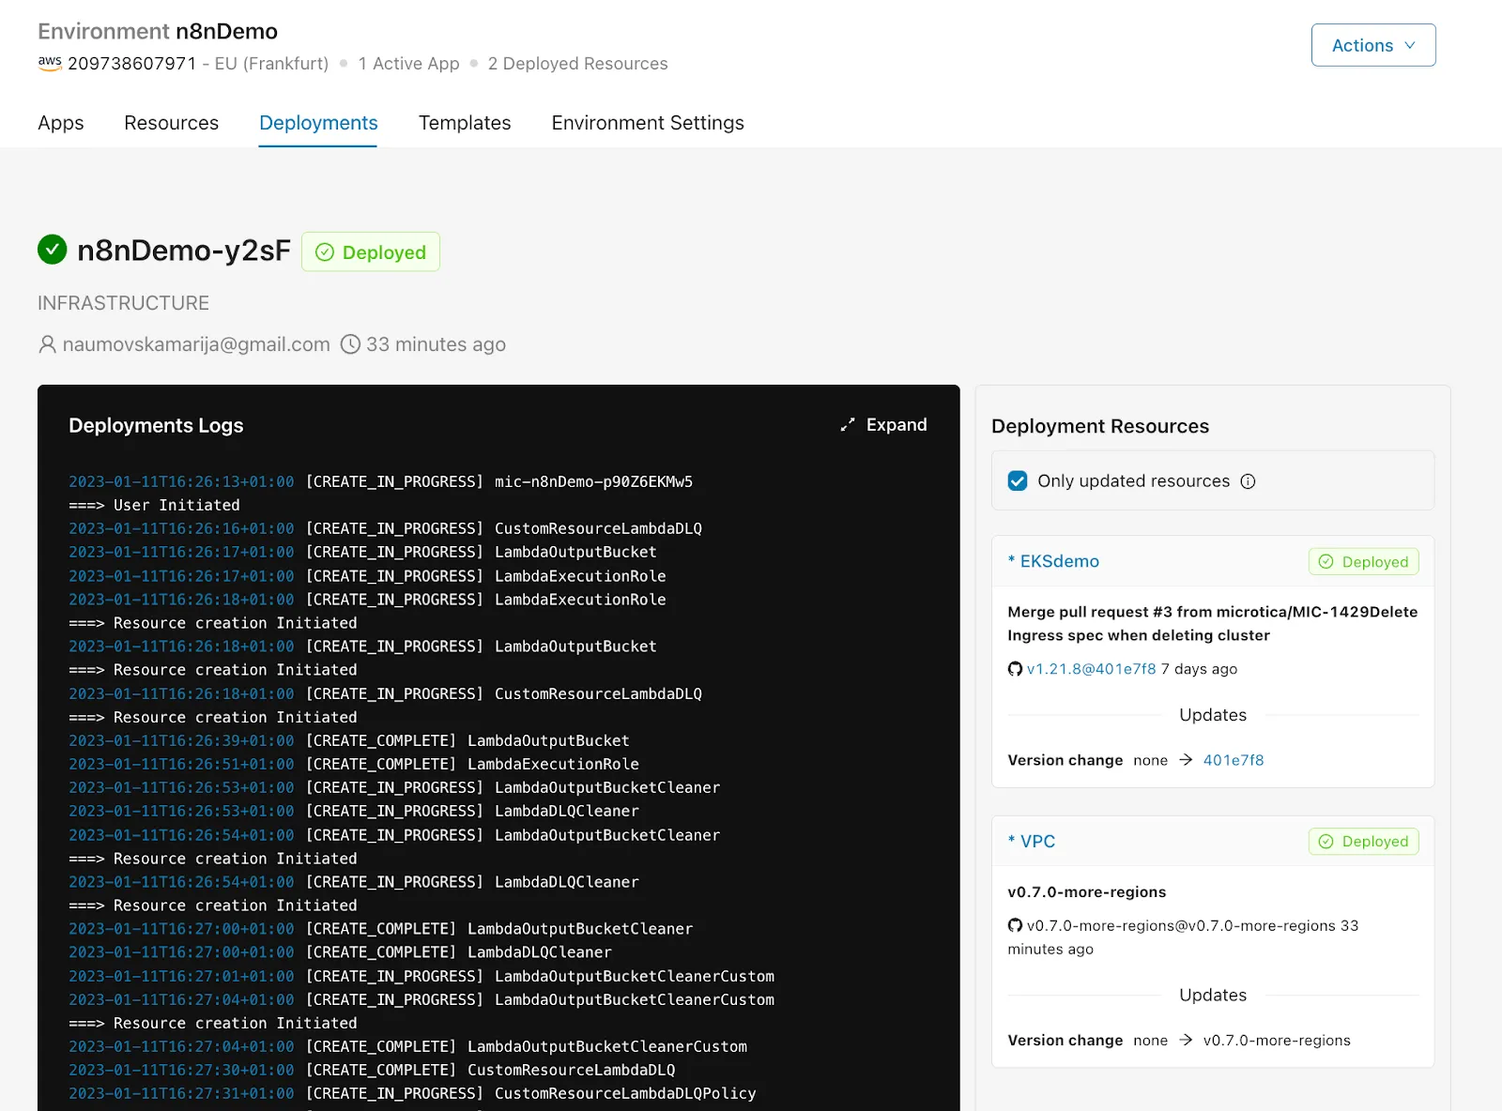Click the account ID 209738607971

[x=131, y=63]
